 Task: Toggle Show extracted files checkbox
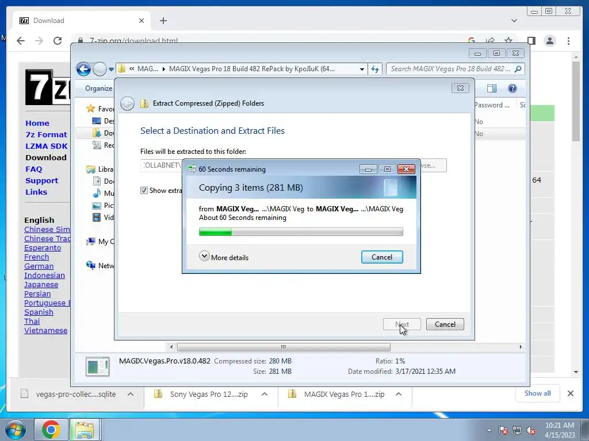coord(144,191)
